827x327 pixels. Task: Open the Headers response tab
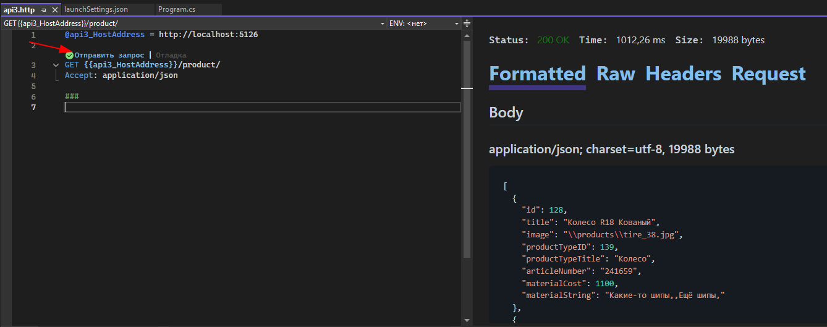pos(683,74)
